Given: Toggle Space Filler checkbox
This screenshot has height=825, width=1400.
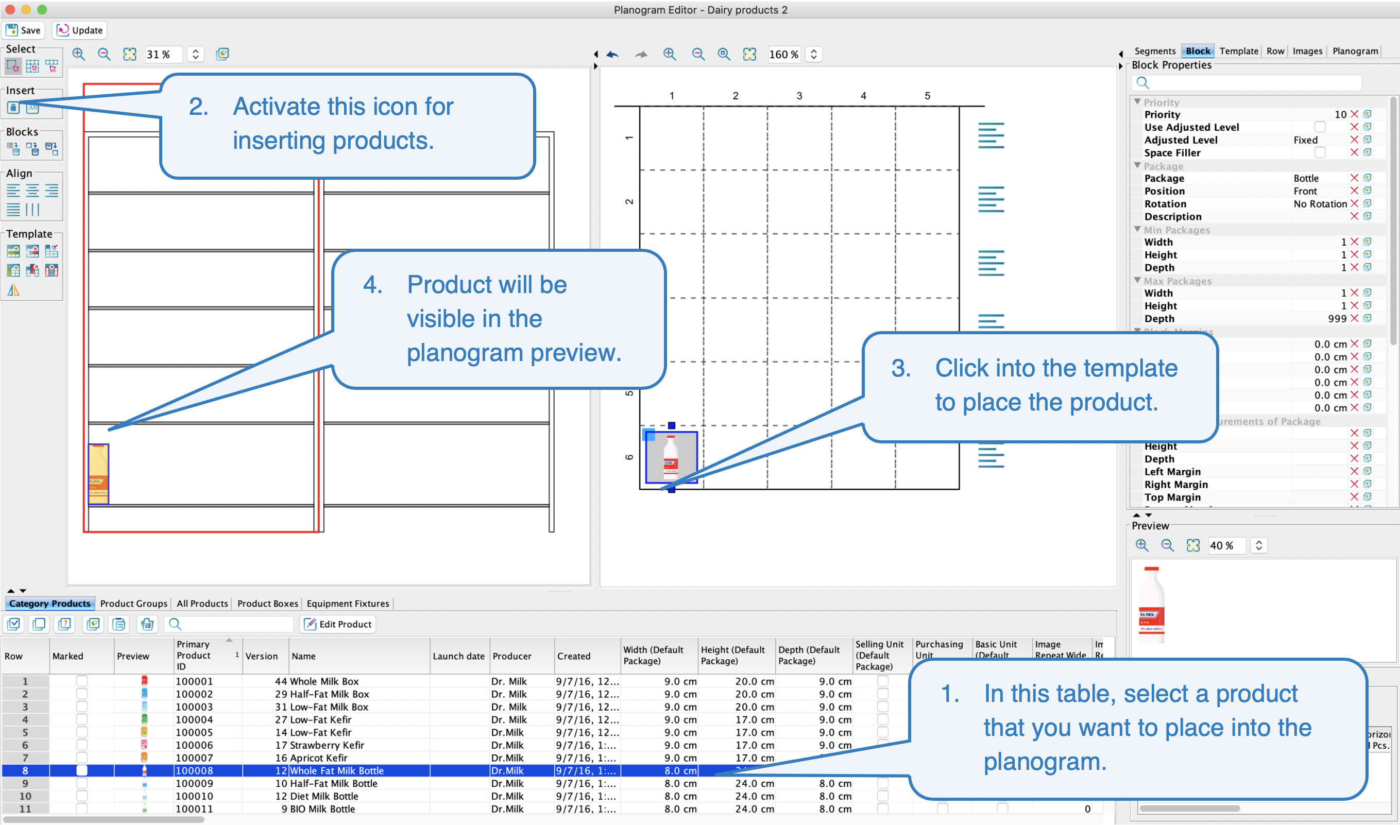Looking at the screenshot, I should tap(1320, 153).
